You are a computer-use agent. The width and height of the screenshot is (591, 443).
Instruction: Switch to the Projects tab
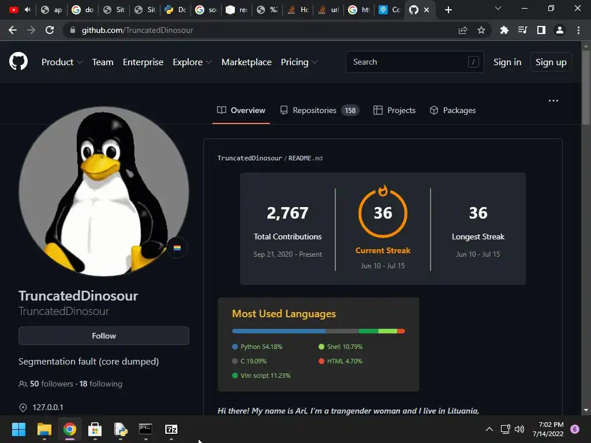394,110
